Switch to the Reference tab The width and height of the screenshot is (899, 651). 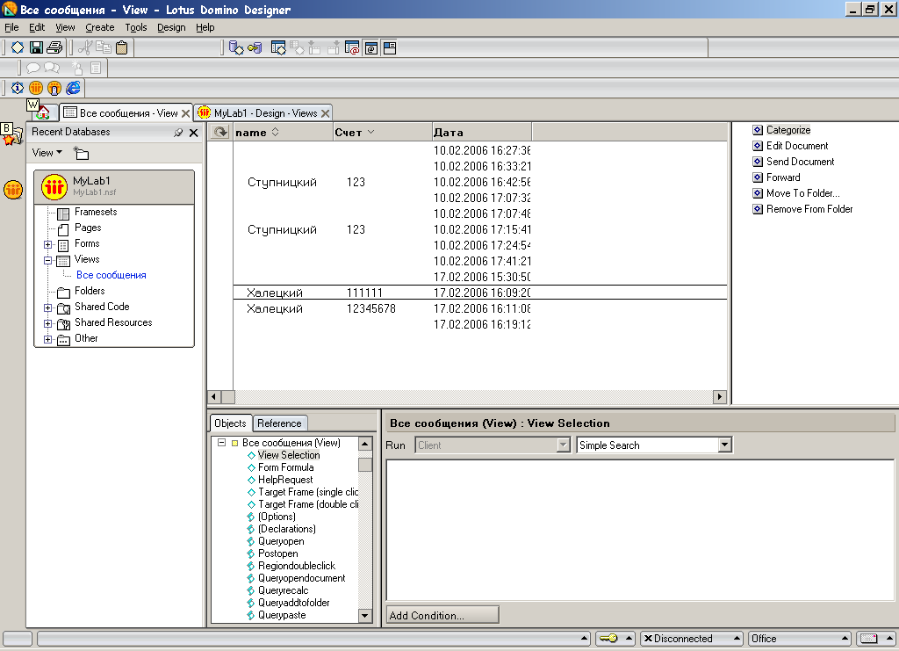point(280,423)
